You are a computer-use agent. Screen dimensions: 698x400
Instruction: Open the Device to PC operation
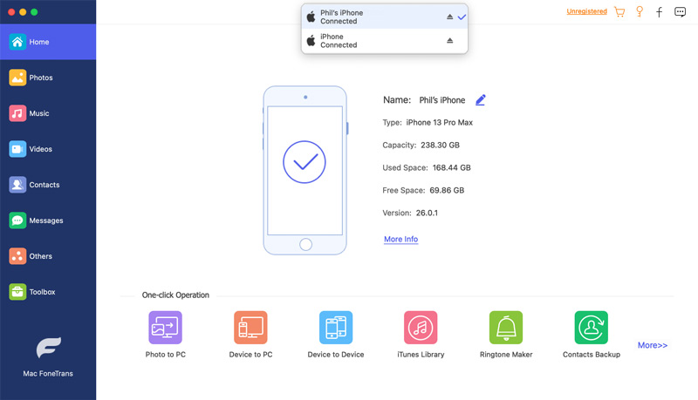point(250,327)
